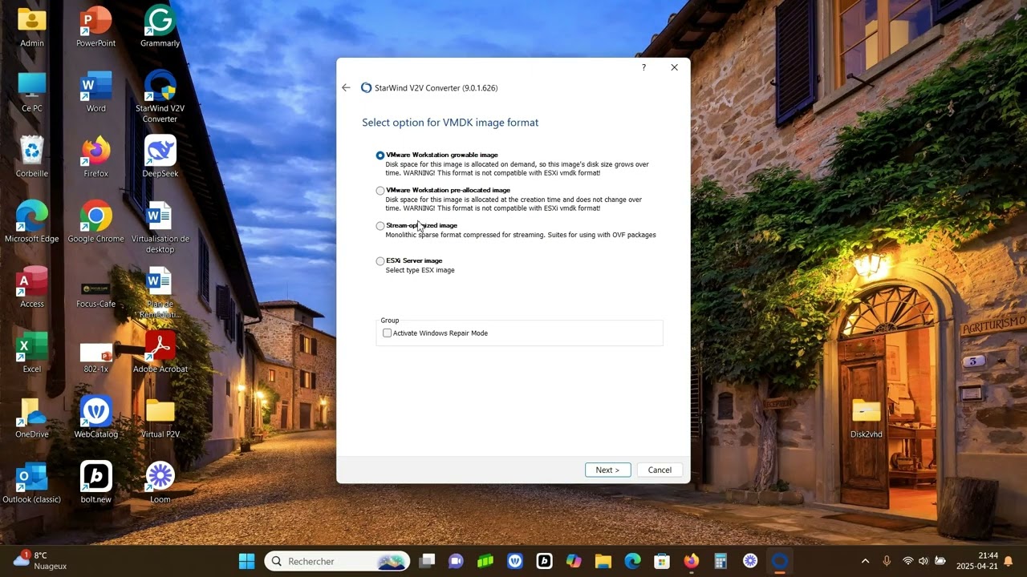This screenshot has height=577, width=1027.
Task: Select the Loom desktop icon
Action: 160,482
